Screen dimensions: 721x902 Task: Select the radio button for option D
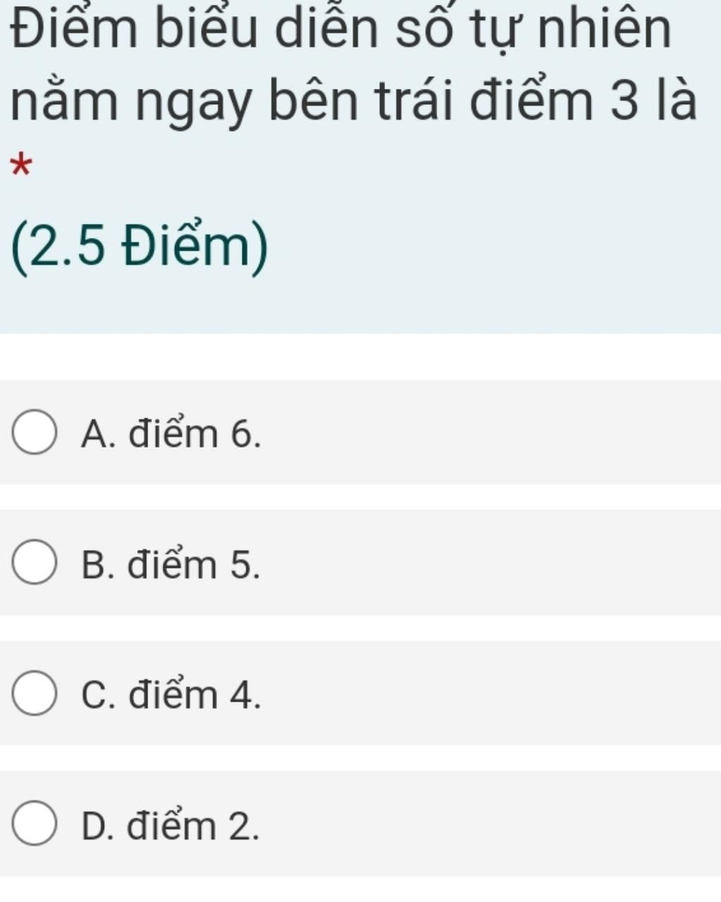pyautogui.click(x=34, y=824)
